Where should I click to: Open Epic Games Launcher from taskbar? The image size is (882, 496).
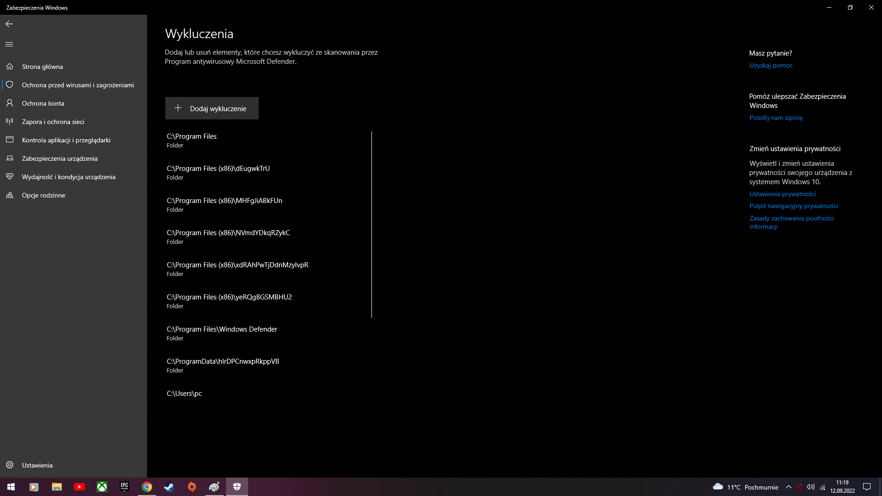click(x=124, y=487)
